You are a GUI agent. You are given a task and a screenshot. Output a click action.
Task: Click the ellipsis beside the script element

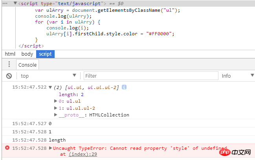coord(5,4)
